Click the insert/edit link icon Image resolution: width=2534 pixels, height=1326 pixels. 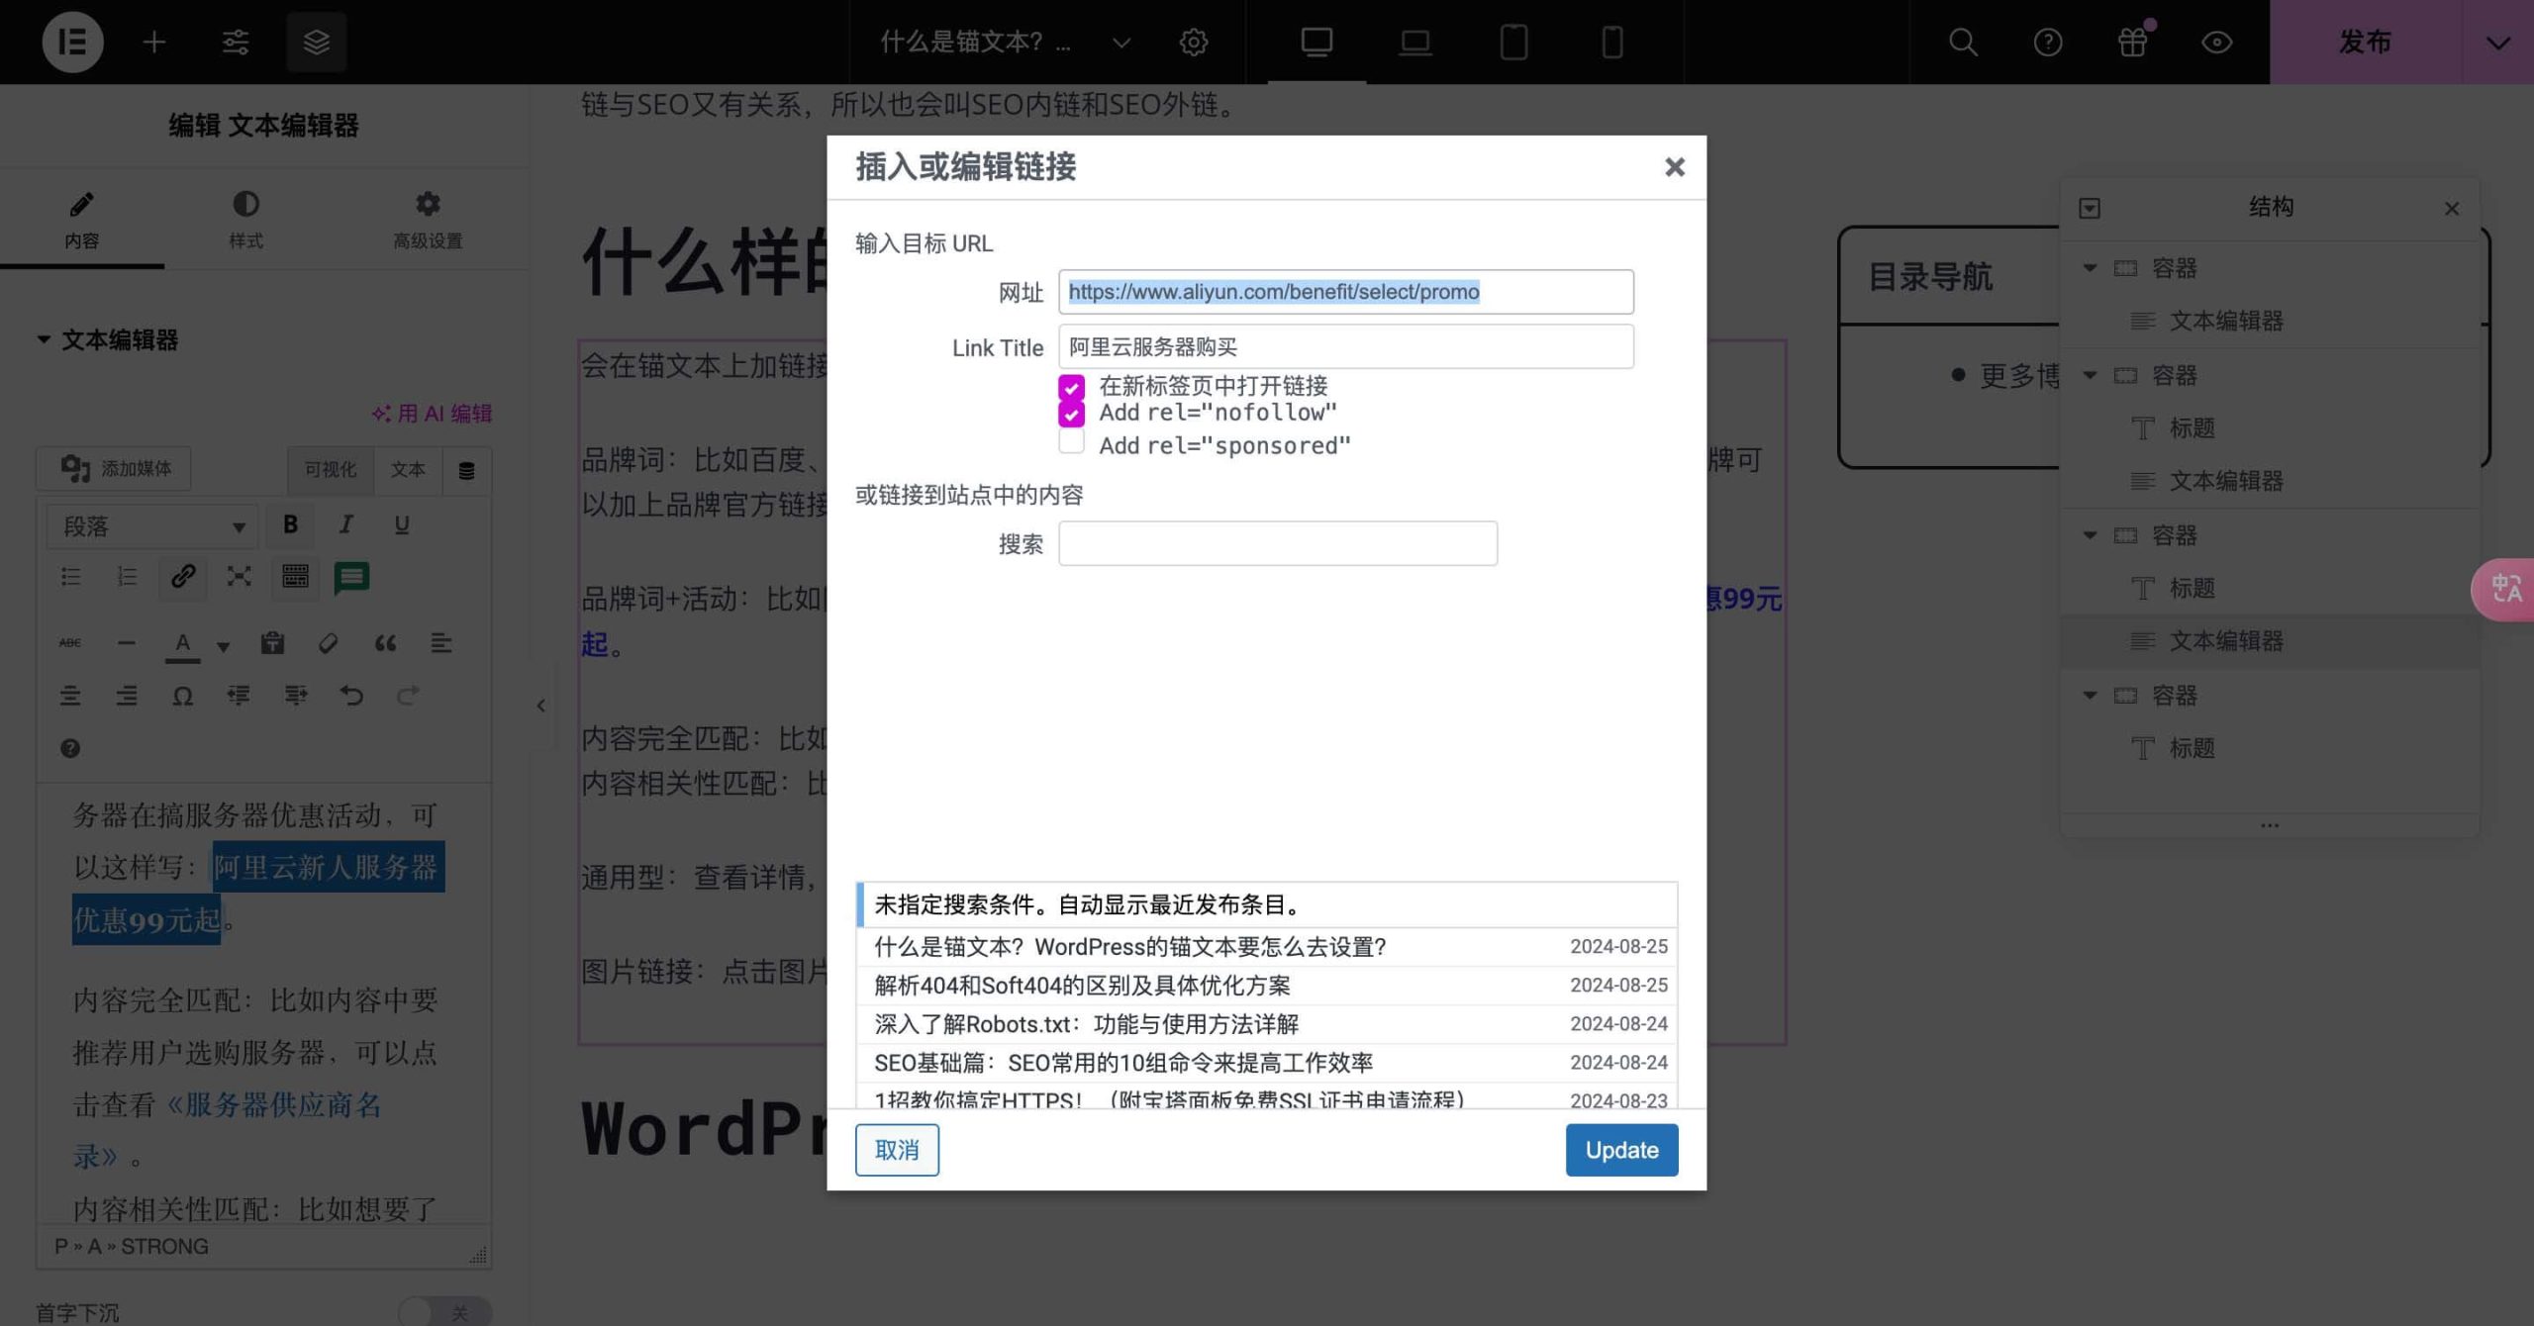[182, 577]
